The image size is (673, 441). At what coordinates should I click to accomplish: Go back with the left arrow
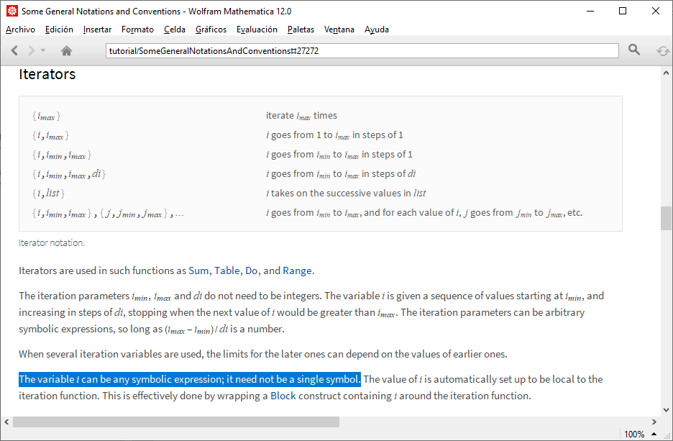click(14, 50)
